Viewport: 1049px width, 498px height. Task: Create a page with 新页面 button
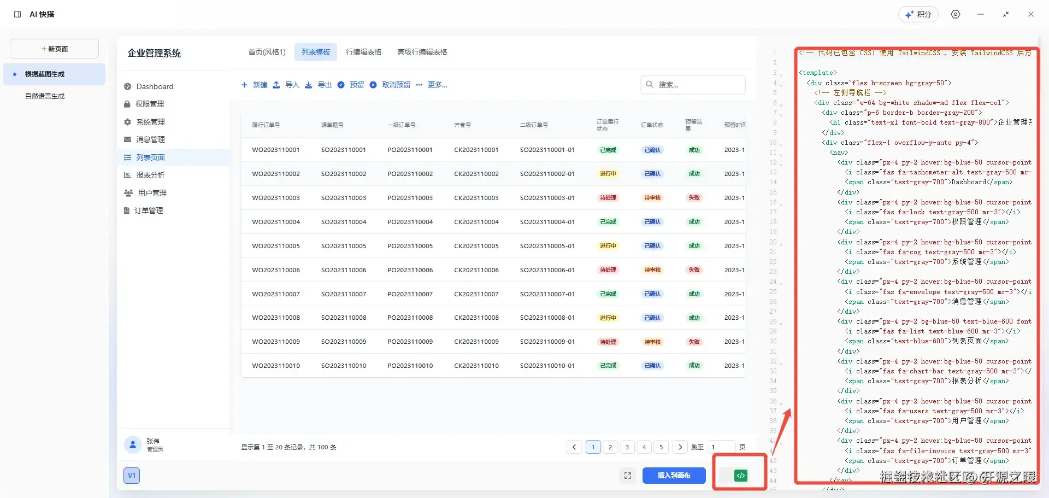pos(55,49)
